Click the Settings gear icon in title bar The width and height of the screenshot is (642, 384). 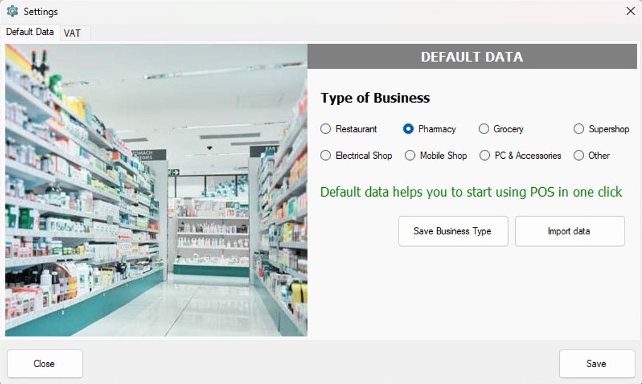point(12,11)
